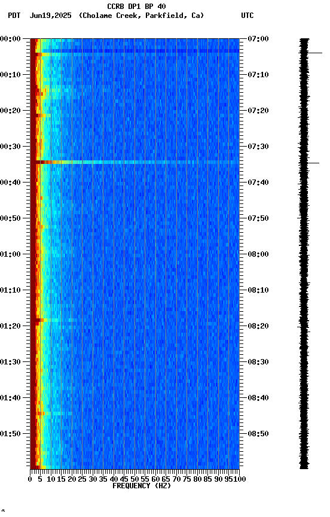Click the UTC time label 08:00
The image size is (330, 517).
[258, 254]
